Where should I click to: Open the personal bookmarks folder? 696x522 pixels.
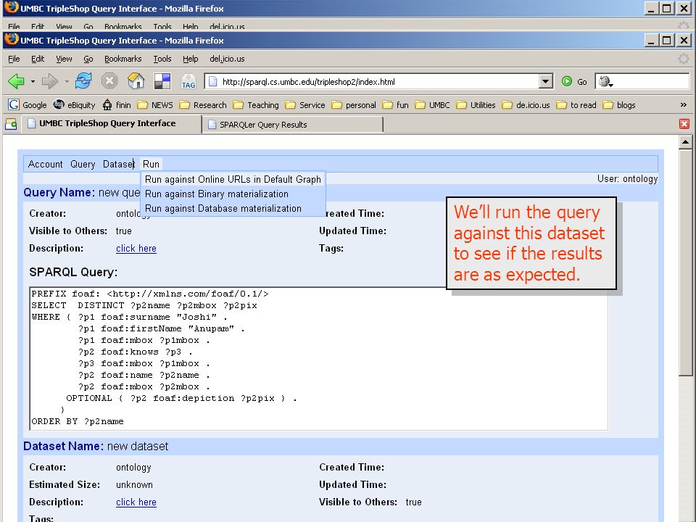click(354, 104)
